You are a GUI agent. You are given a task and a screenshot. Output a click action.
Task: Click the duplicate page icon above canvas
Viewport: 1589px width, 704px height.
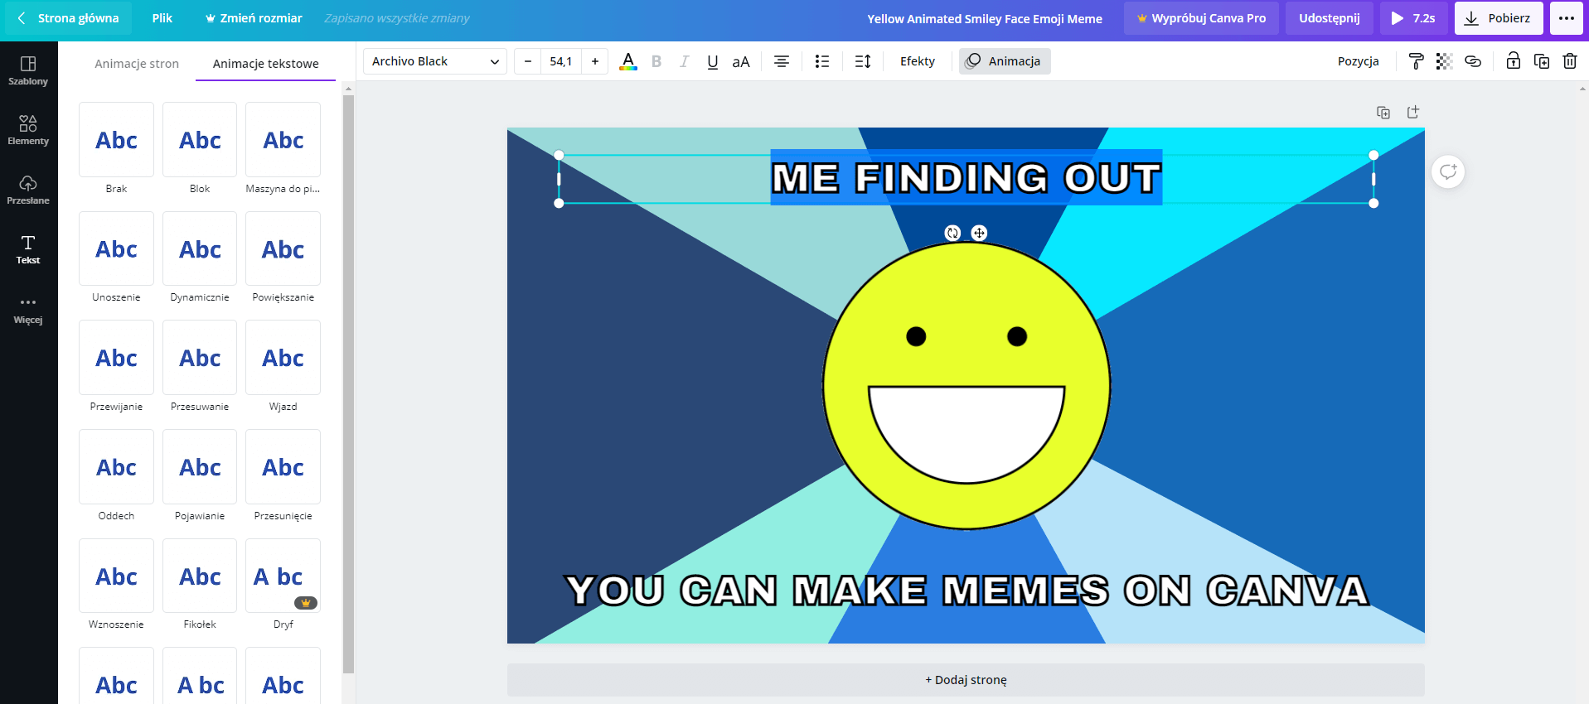[x=1383, y=113]
